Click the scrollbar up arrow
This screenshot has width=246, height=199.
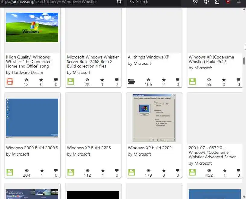[244, 9]
